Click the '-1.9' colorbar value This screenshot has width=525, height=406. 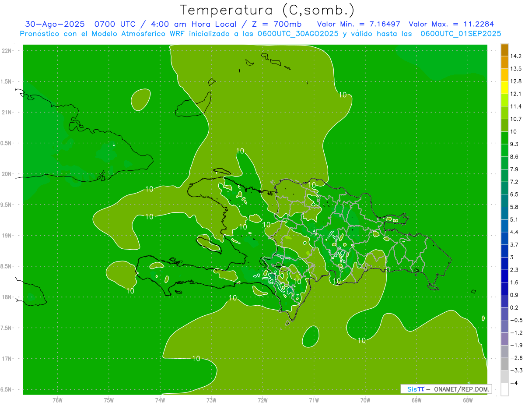516,345
